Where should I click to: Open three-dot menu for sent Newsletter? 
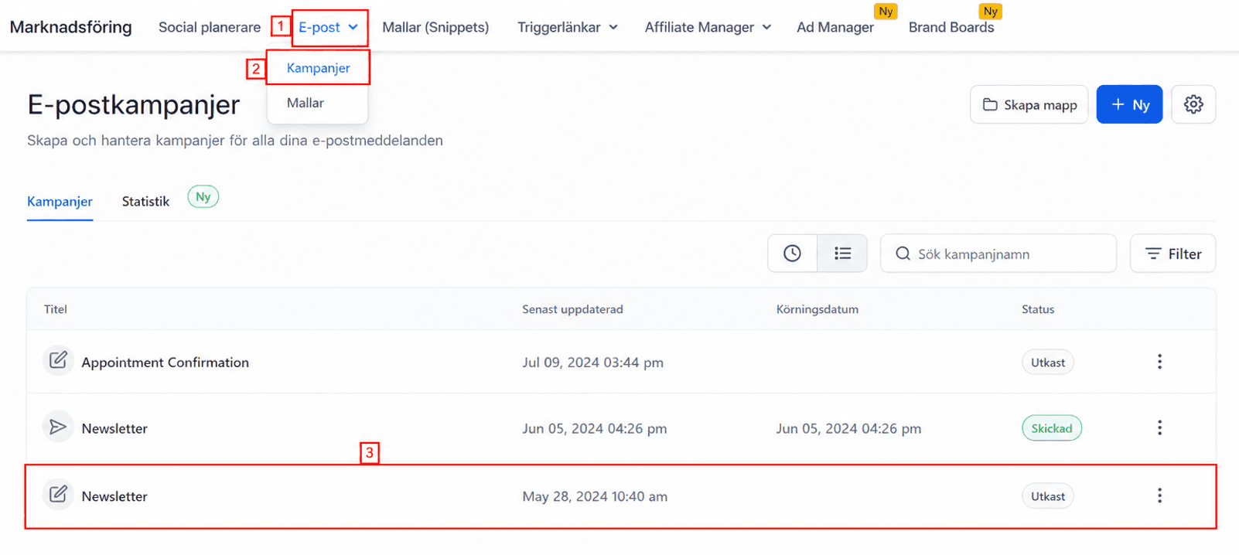[x=1159, y=427]
